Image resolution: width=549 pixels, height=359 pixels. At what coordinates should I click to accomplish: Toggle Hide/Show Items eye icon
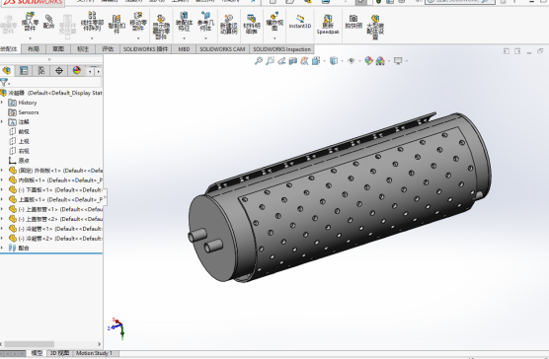(x=352, y=61)
